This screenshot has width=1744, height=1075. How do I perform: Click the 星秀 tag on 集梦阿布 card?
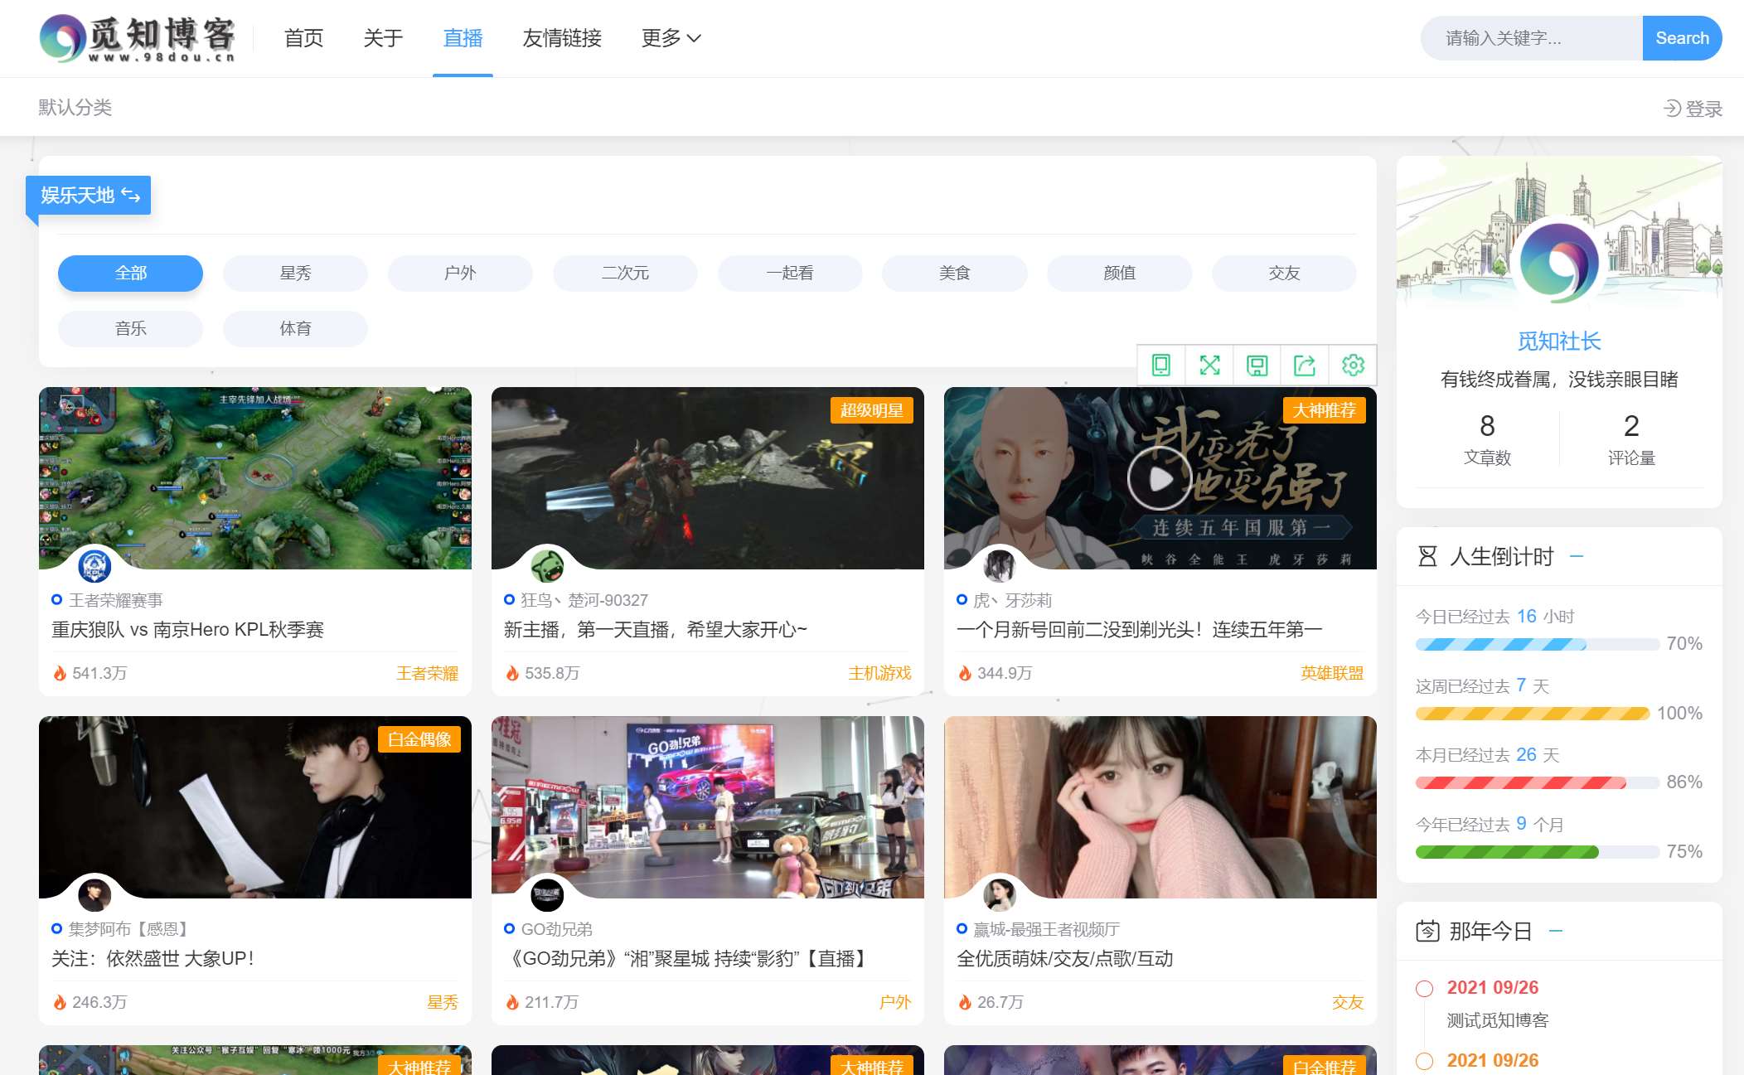(x=443, y=1002)
